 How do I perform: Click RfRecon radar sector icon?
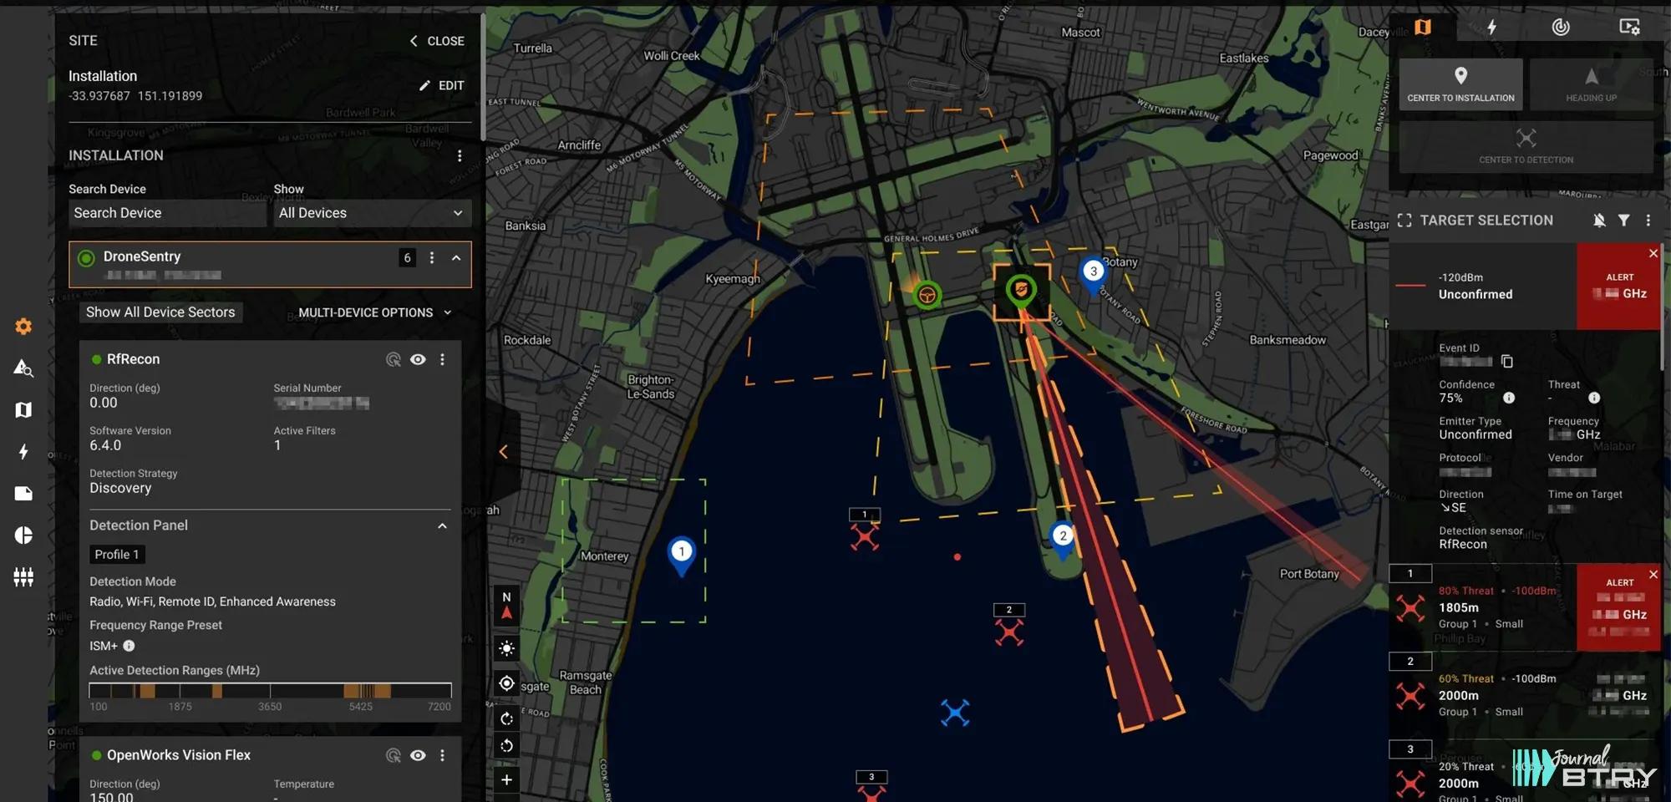(x=394, y=359)
